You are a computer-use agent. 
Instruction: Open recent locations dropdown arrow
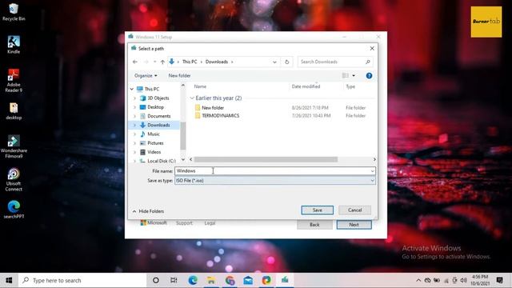(154, 62)
